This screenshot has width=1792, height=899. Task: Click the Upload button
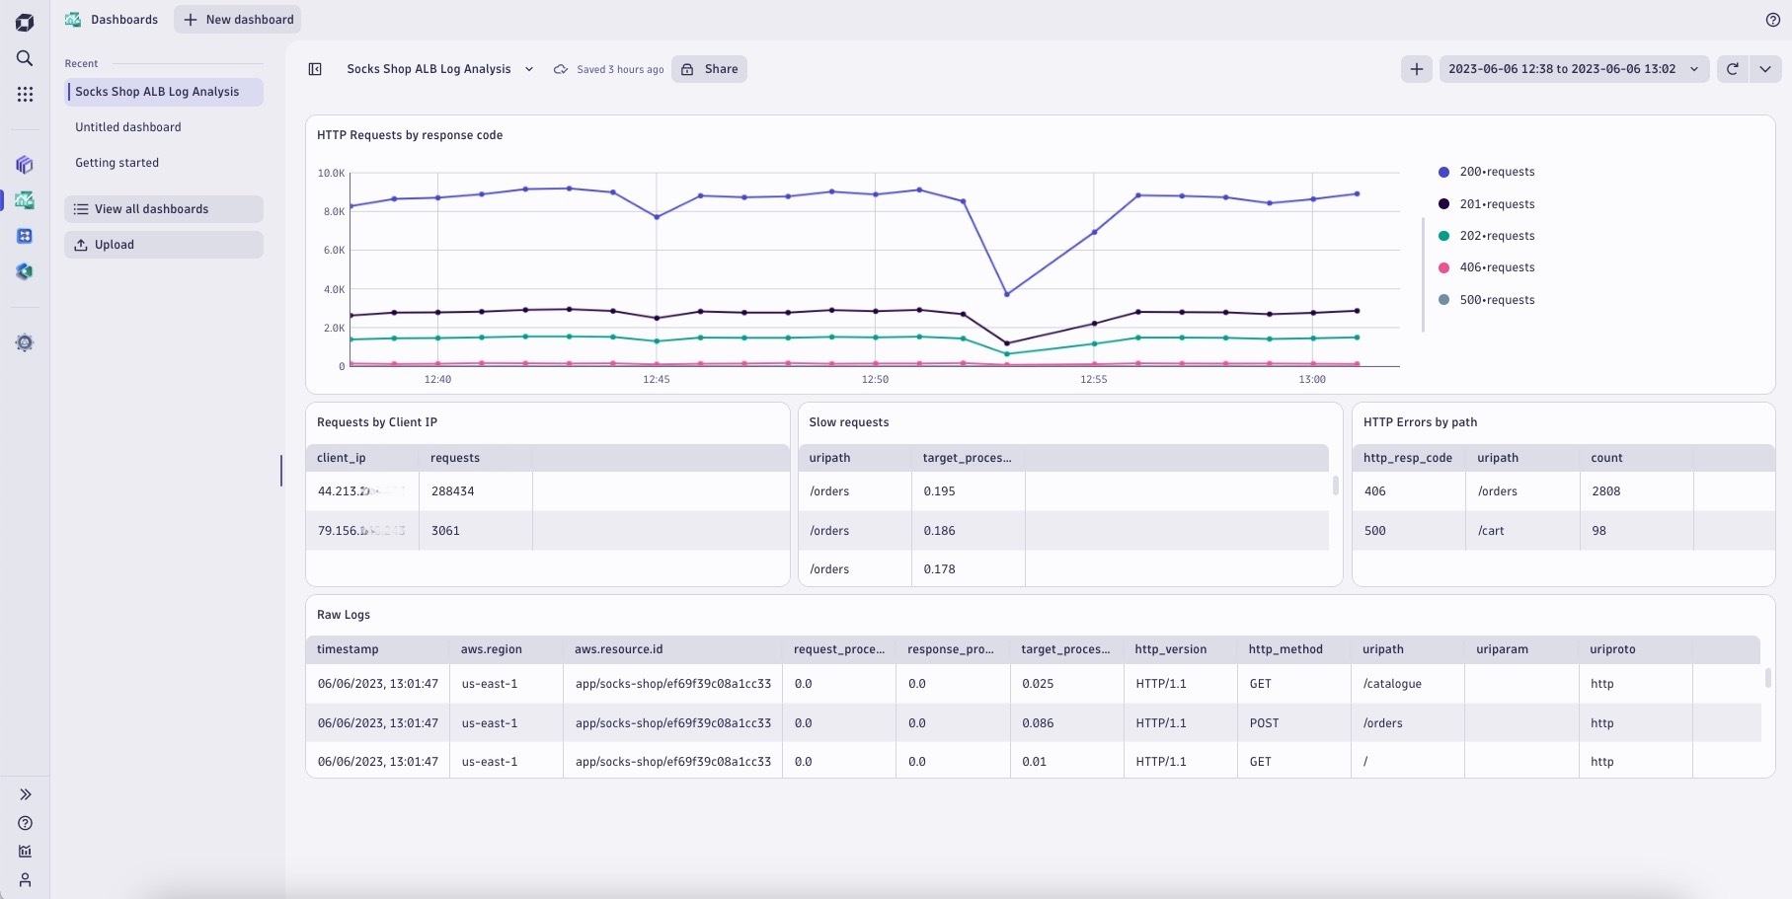click(164, 245)
